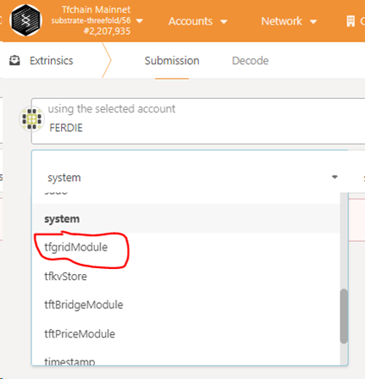The image size is (365, 379).
Task: Open the selected account FERDIE field
Action: pos(198,121)
